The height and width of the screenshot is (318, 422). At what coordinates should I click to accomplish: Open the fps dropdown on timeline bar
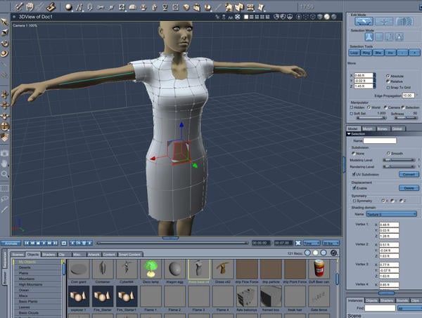(331, 243)
